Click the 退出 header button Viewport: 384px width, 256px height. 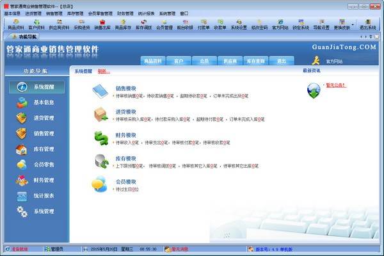pyautogui.click(x=282, y=61)
